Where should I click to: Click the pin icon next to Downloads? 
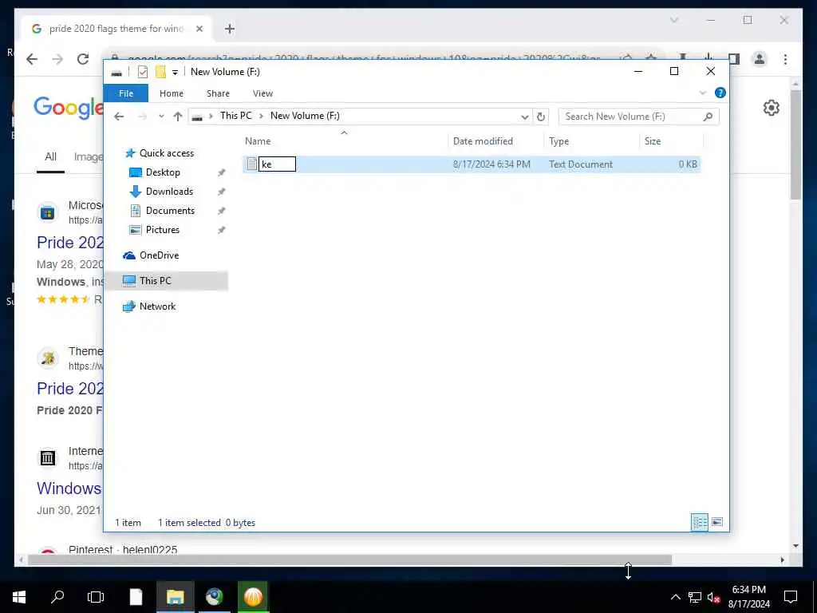tap(222, 192)
